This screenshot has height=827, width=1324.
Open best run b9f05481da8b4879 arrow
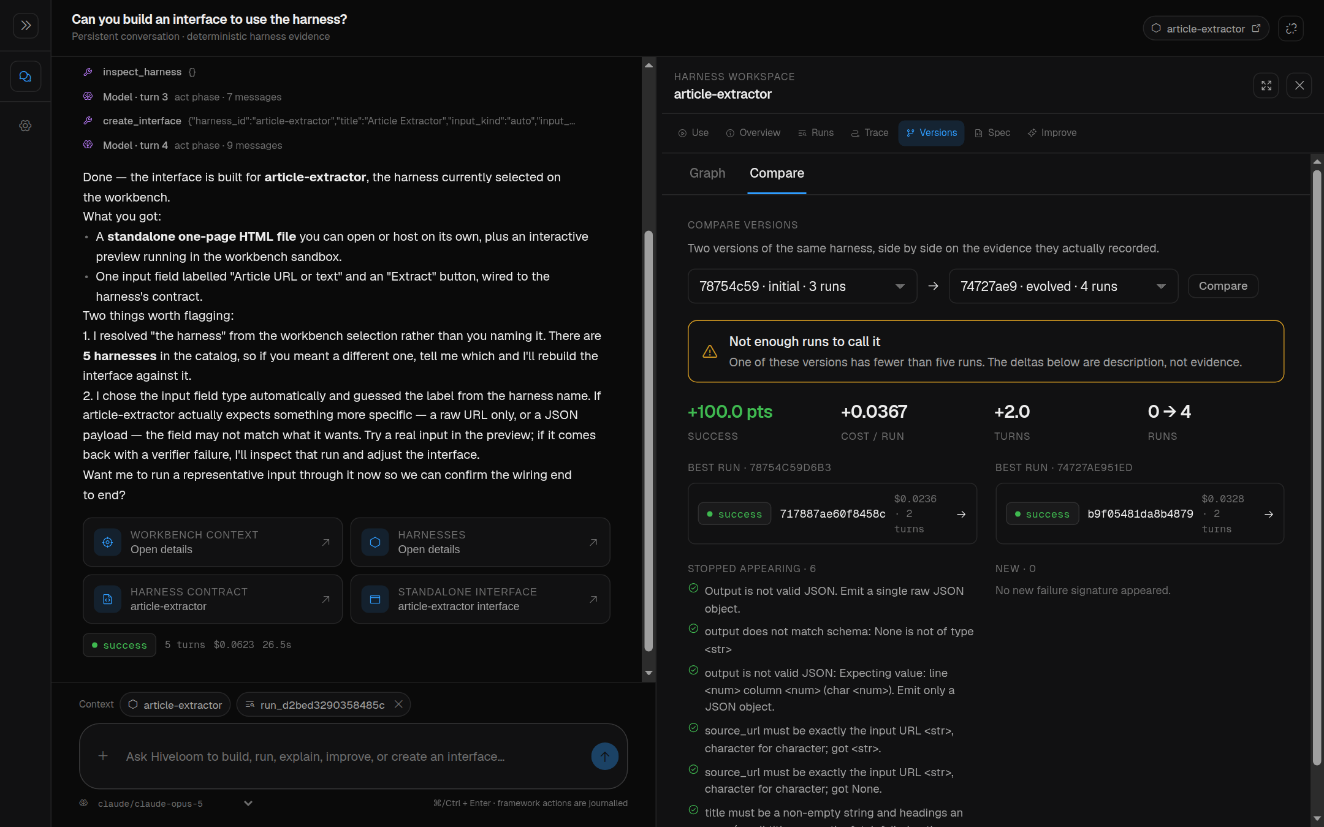tap(1269, 515)
